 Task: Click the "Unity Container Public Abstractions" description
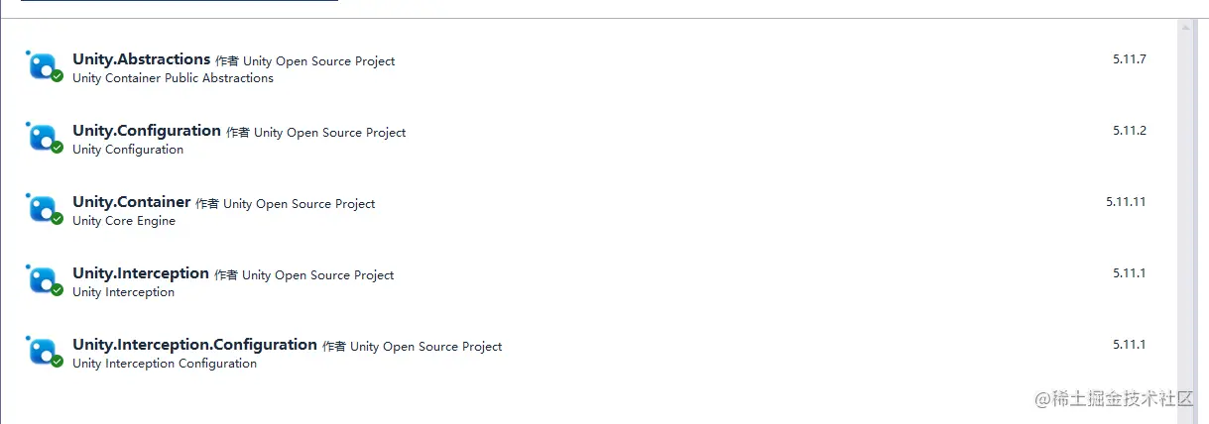click(x=173, y=78)
